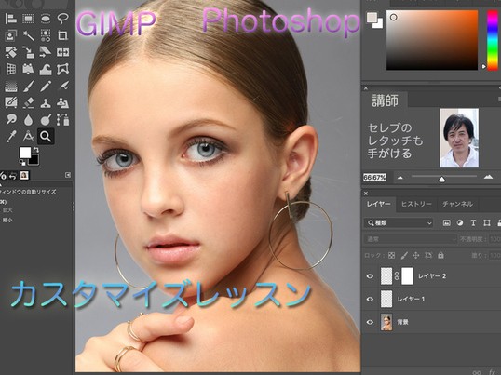501x375 pixels.
Task: Click the navigator zoom-out small mountains icon
Action: 400,178
